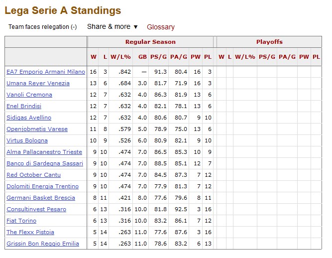Select The Flexx Pistoia link

point(30,232)
